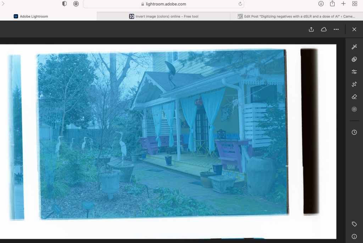The height and width of the screenshot is (243, 363).
Task: Open the Quick Actions magic wand tool
Action: click(x=354, y=47)
